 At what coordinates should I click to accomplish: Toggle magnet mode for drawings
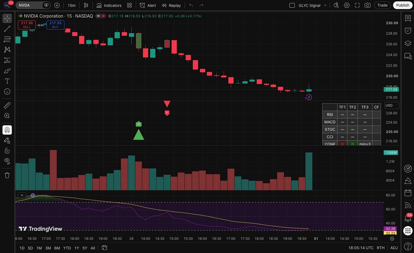(7, 130)
